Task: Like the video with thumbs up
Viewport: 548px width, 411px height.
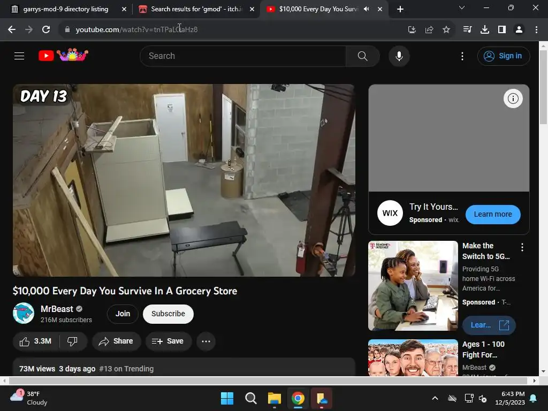Action: (36, 341)
